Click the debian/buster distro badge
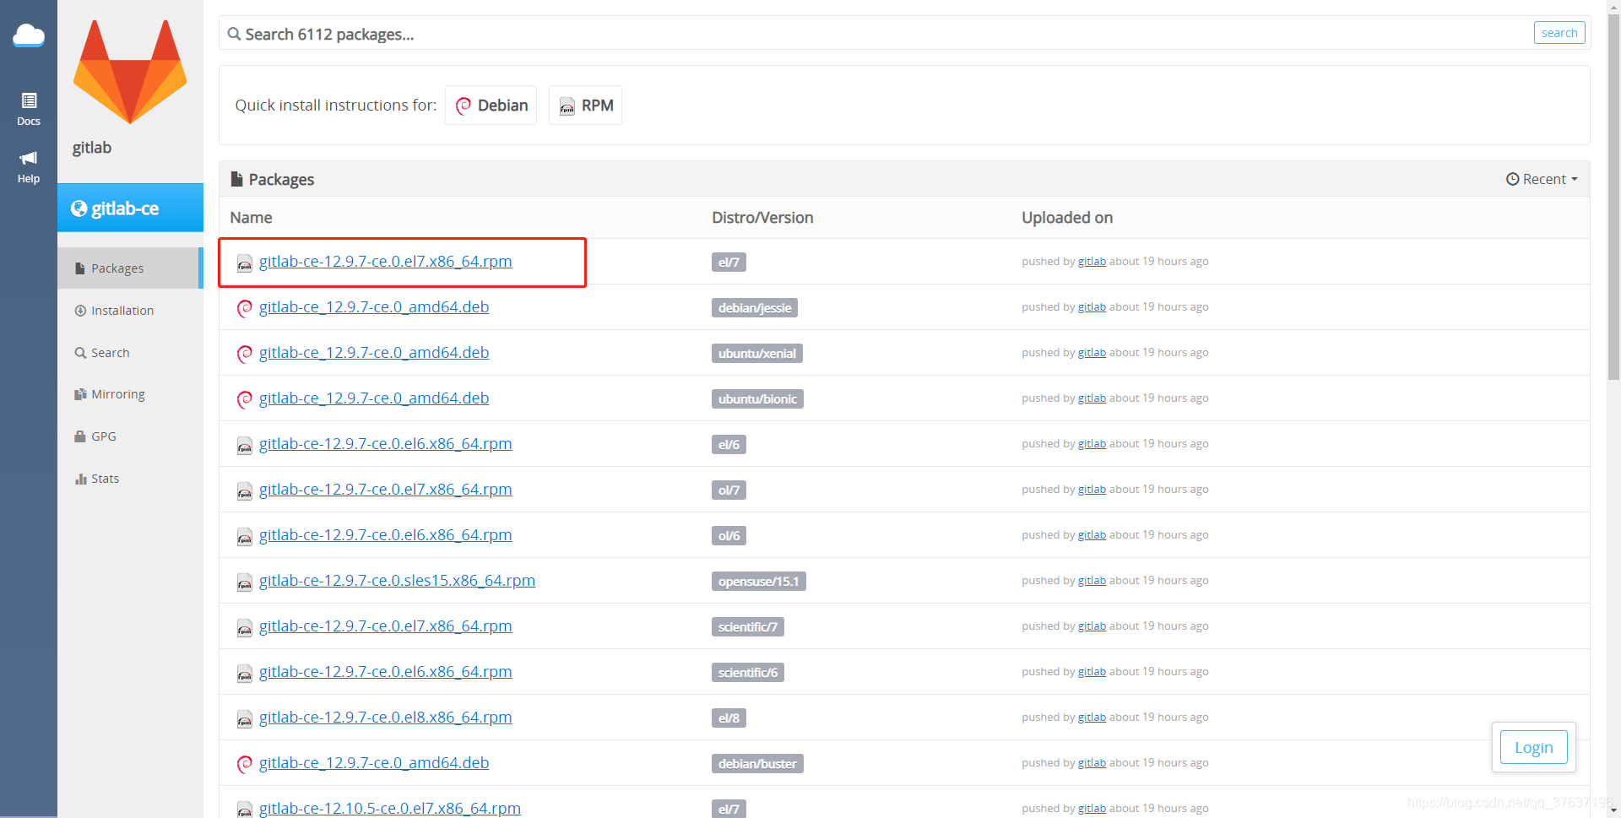Screen dimensions: 1621x818 click(x=757, y=764)
